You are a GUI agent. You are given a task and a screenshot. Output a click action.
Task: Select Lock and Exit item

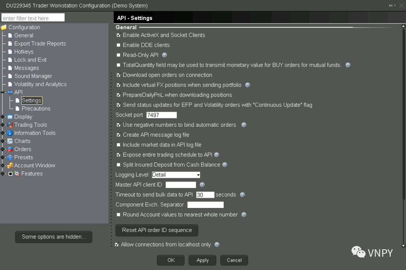click(x=30, y=60)
